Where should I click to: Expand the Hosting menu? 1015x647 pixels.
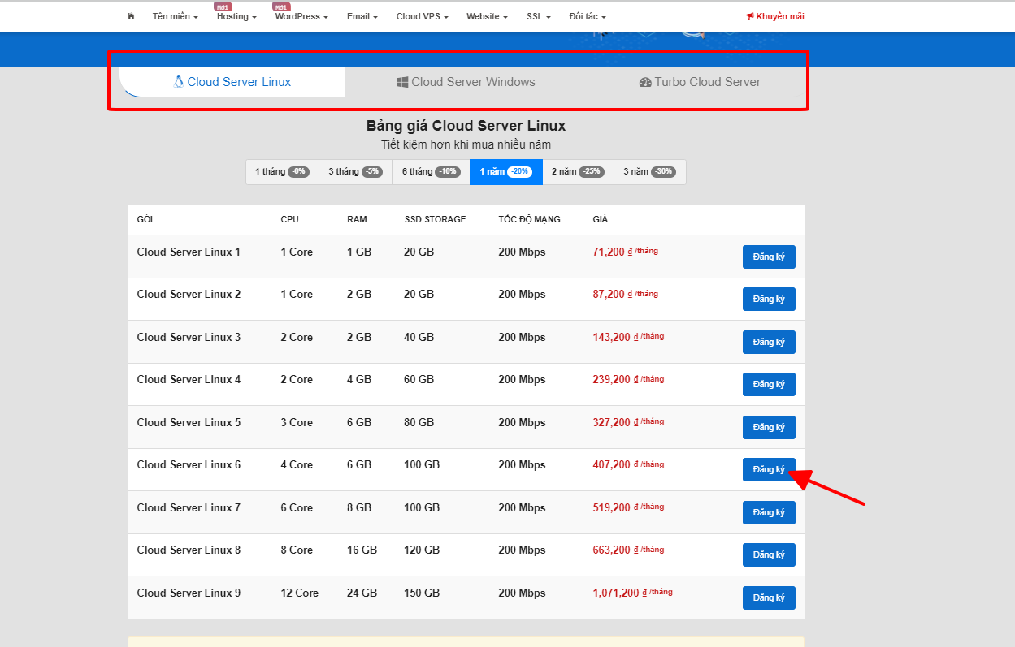pos(236,16)
